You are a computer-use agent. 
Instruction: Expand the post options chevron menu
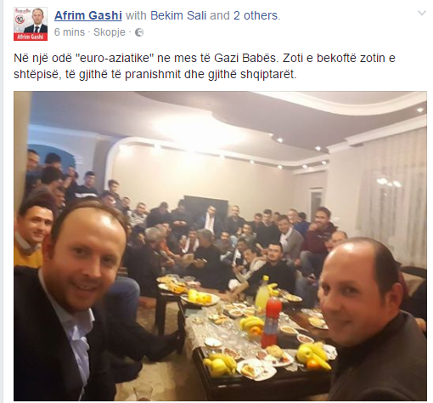(422, 13)
